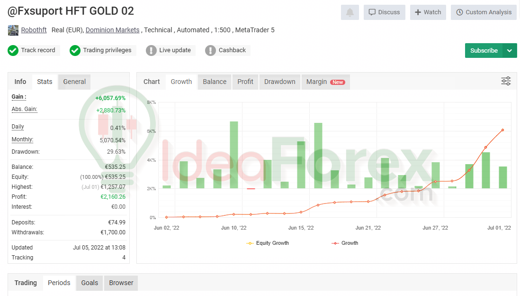520x296 pixels.
Task: Open Custom Analysis
Action: (x=484, y=12)
